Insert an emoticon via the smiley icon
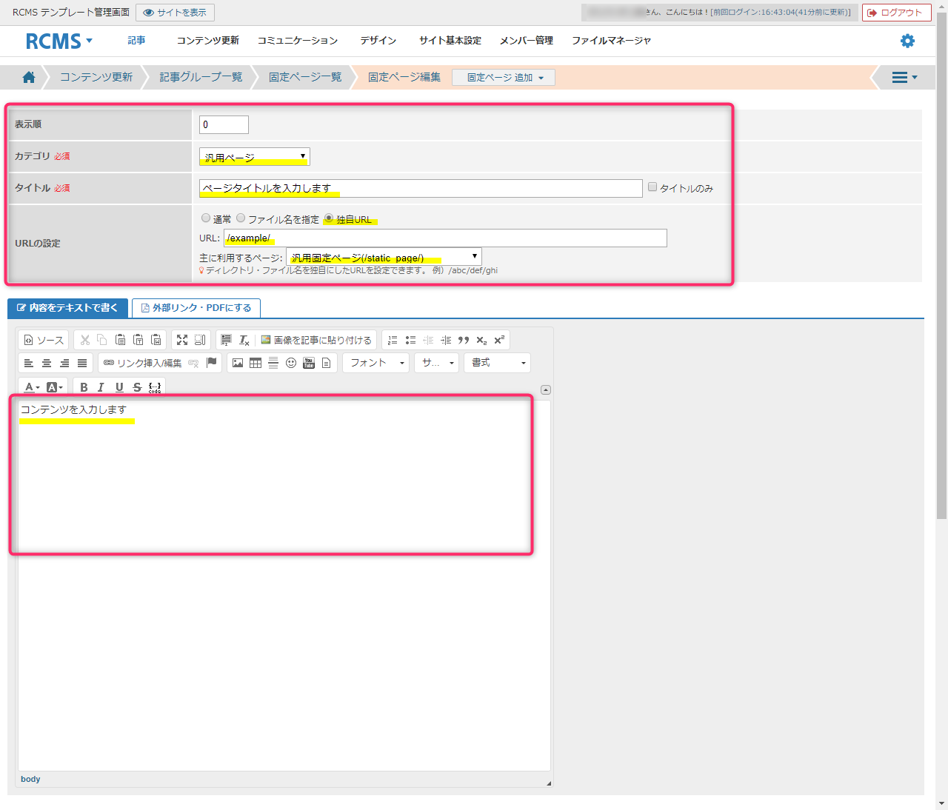 [x=291, y=363]
